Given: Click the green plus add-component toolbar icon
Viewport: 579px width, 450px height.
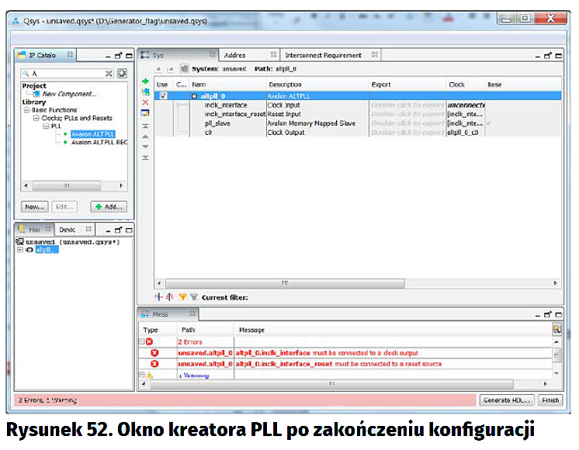Looking at the screenshot, I should coord(145,81).
